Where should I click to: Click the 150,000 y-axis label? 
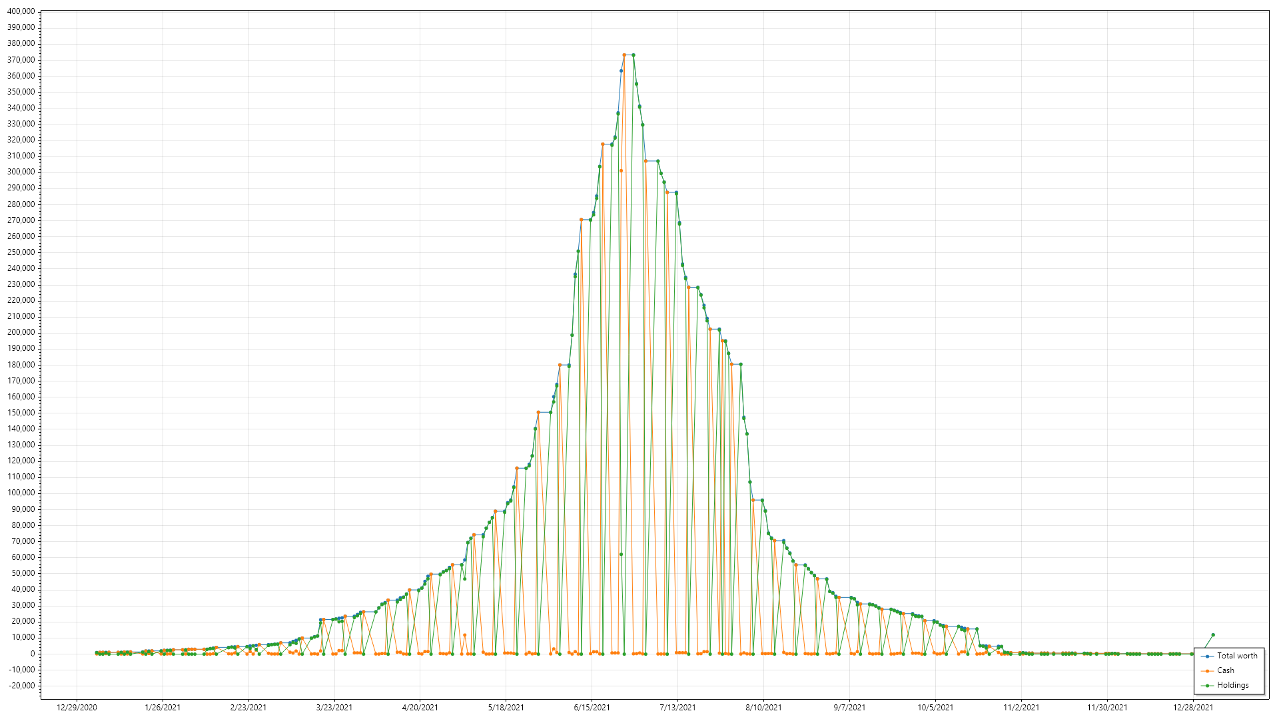[21, 413]
